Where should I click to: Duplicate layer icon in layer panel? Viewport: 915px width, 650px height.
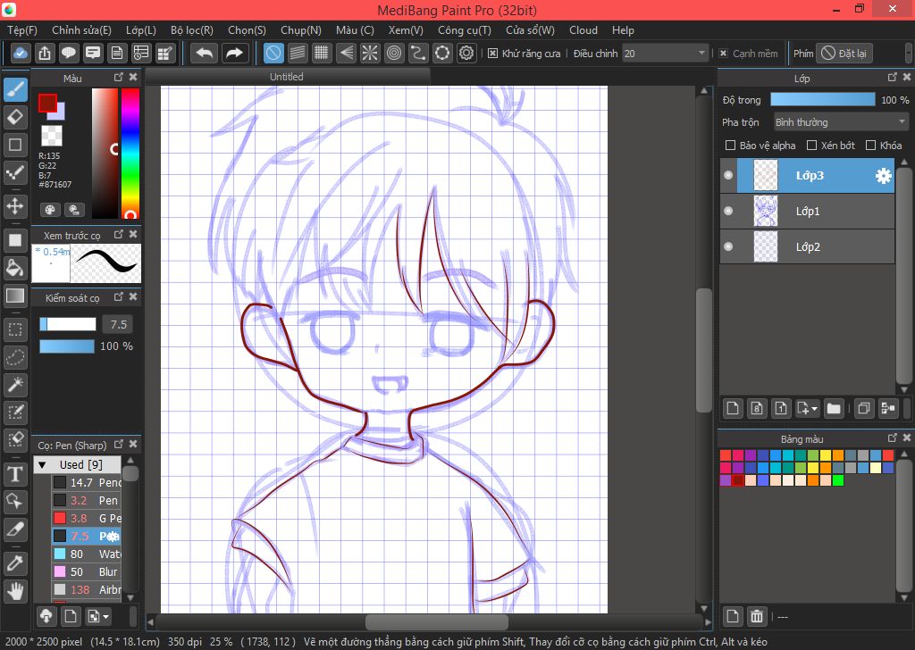[x=864, y=408]
